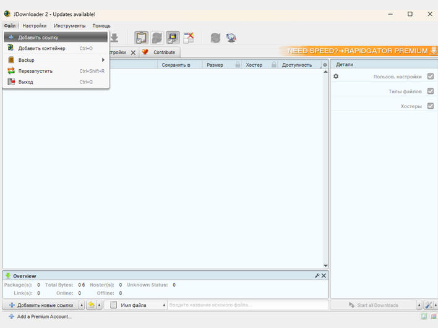Click the Добавить новые ссылки button
Image resolution: width=438 pixels, height=328 pixels.
[x=41, y=305]
